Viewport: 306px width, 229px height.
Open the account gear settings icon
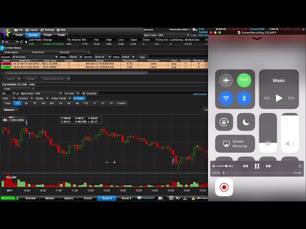click(x=195, y=30)
